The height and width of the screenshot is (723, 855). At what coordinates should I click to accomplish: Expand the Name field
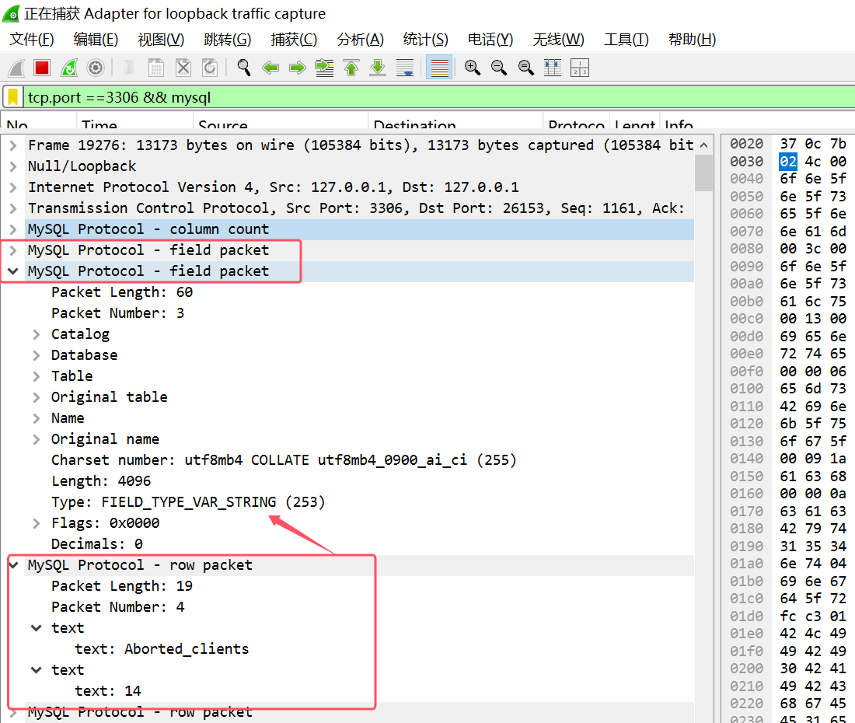[x=37, y=418]
